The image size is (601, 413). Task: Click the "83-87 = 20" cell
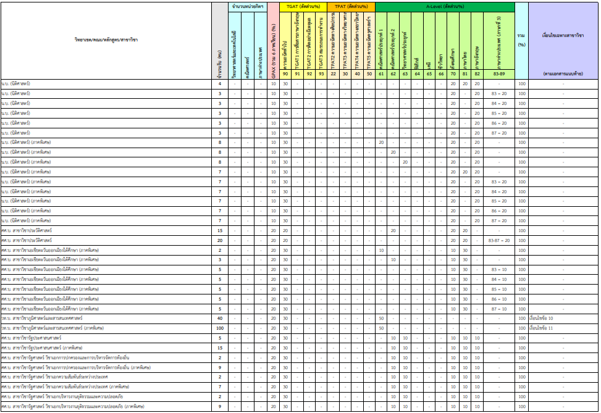click(499, 241)
